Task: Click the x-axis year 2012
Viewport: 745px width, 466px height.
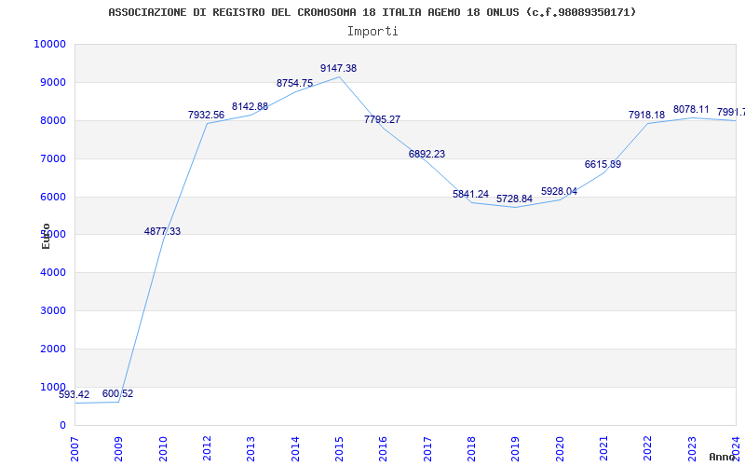Action: [207, 449]
